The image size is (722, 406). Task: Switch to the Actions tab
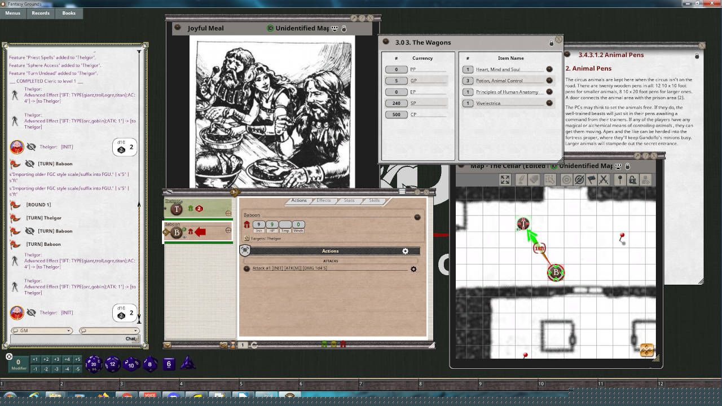tap(299, 201)
